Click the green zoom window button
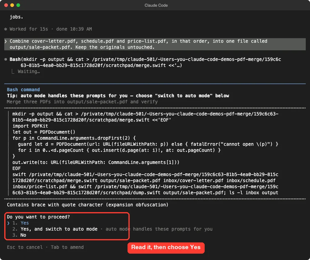 (x=18, y=5)
